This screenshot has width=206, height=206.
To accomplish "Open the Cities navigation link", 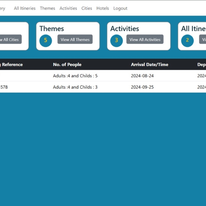I will tap(87, 8).
